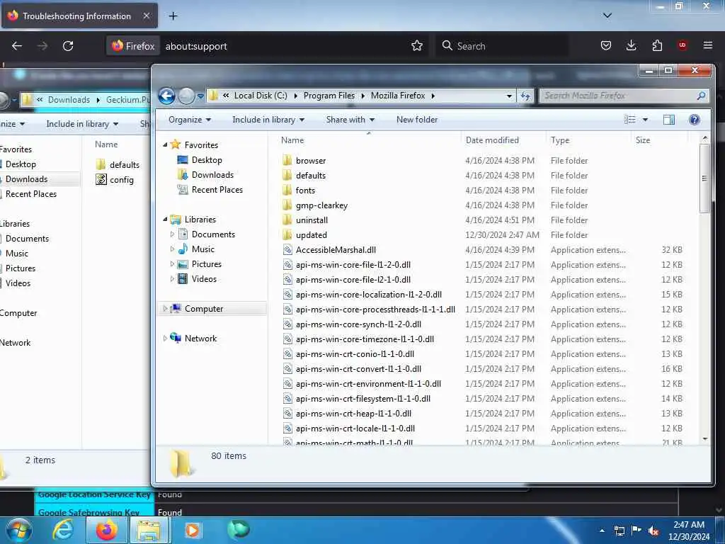
Task: Open a new Firefox tab with plus
Action: 173,16
